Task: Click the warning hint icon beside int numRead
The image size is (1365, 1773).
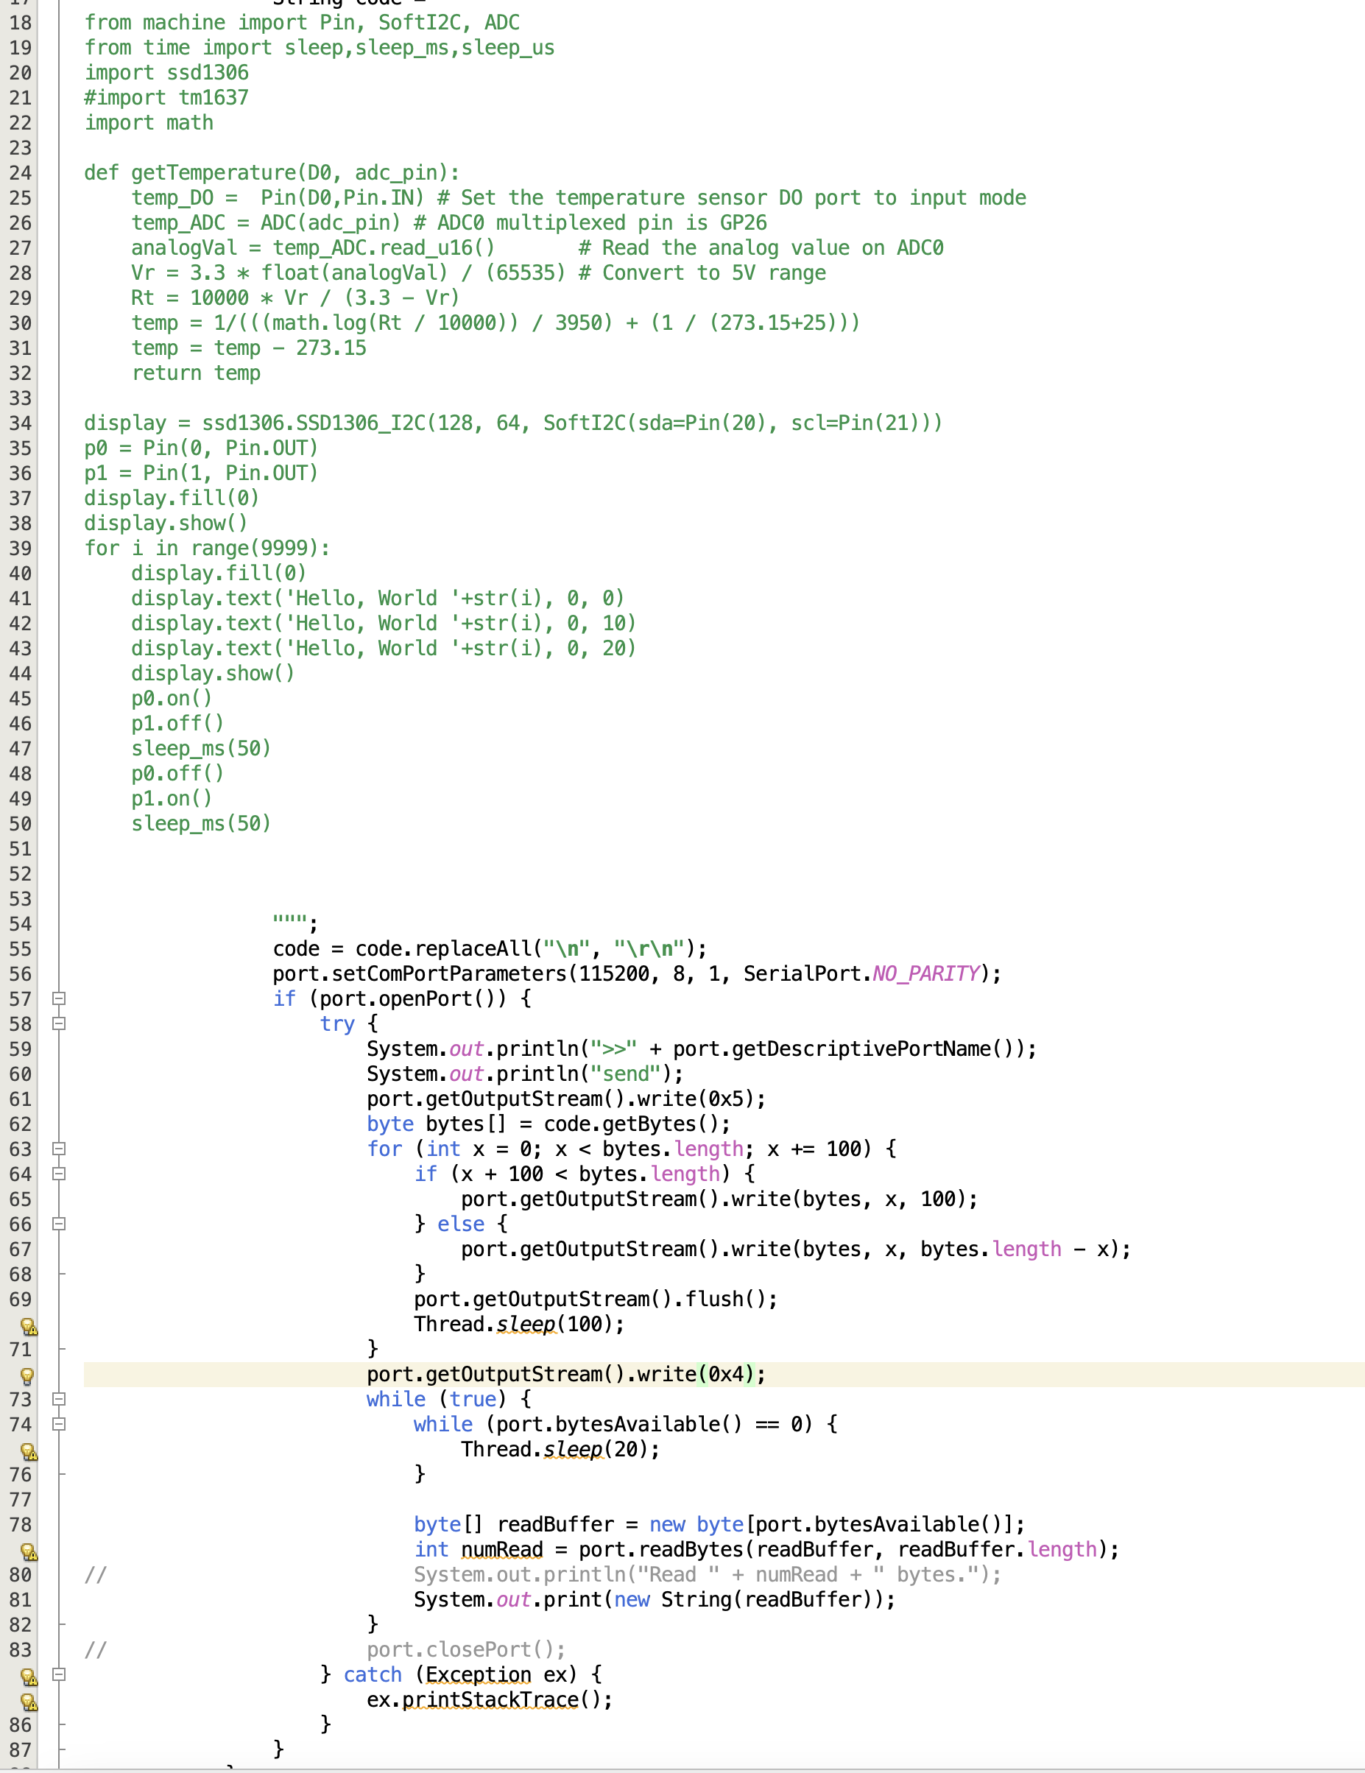Action: [29, 1551]
